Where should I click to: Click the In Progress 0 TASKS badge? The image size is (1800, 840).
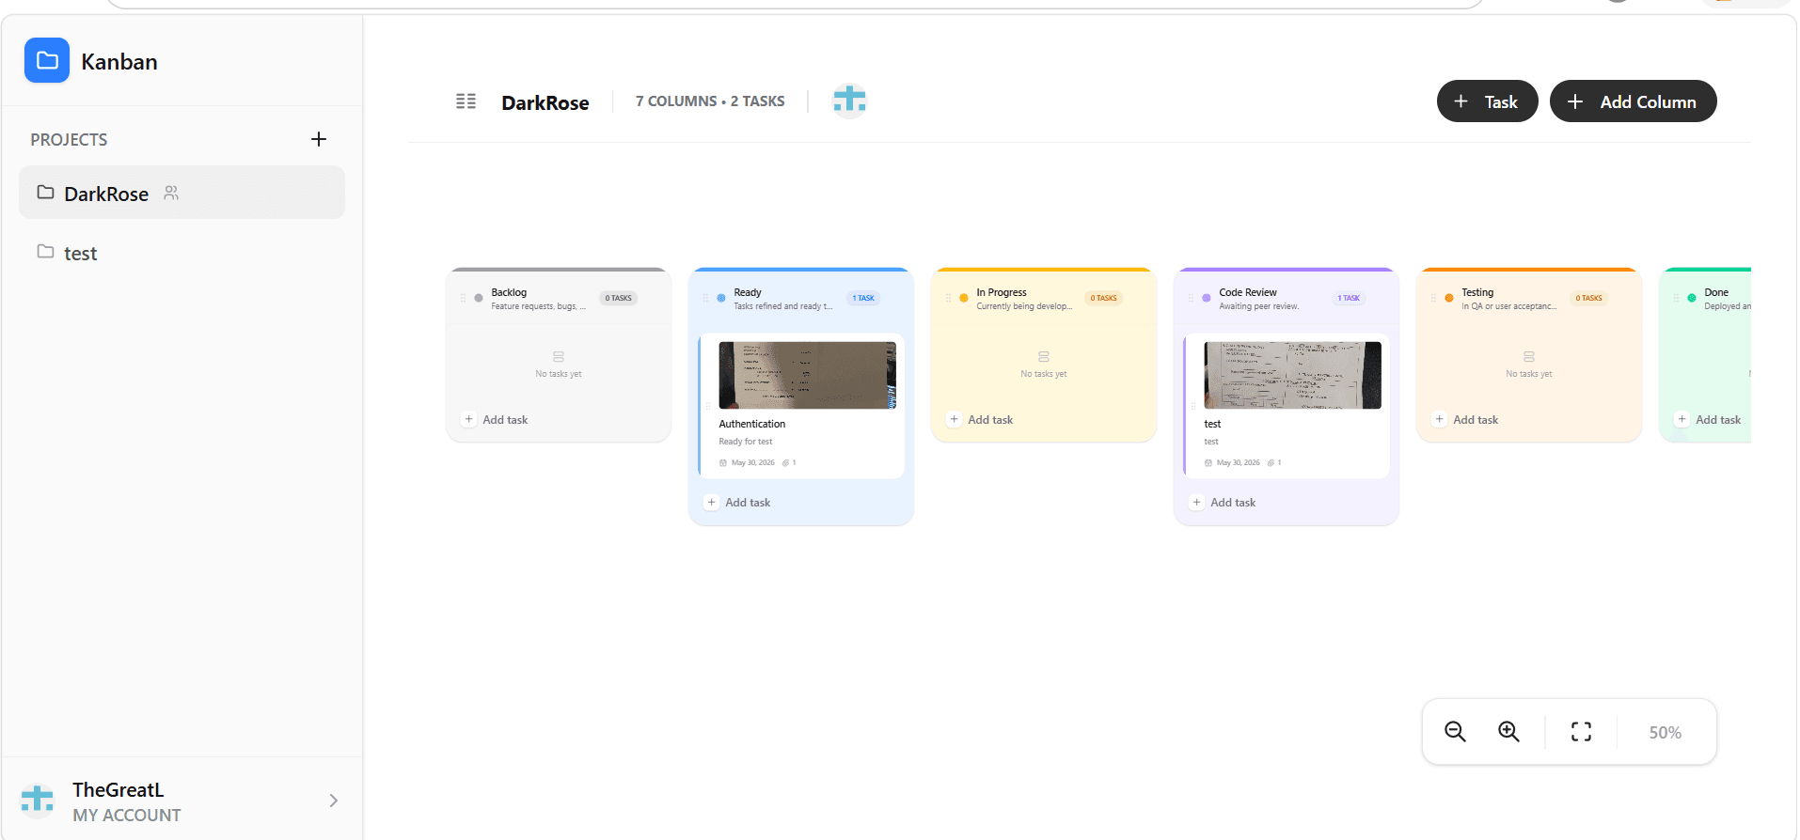1103,298
